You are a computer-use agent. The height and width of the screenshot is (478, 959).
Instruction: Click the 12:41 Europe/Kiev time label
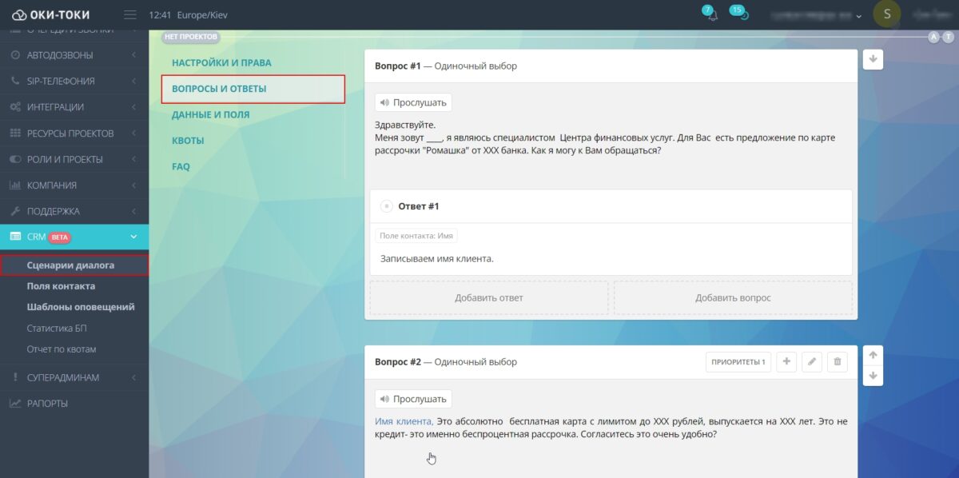click(189, 15)
